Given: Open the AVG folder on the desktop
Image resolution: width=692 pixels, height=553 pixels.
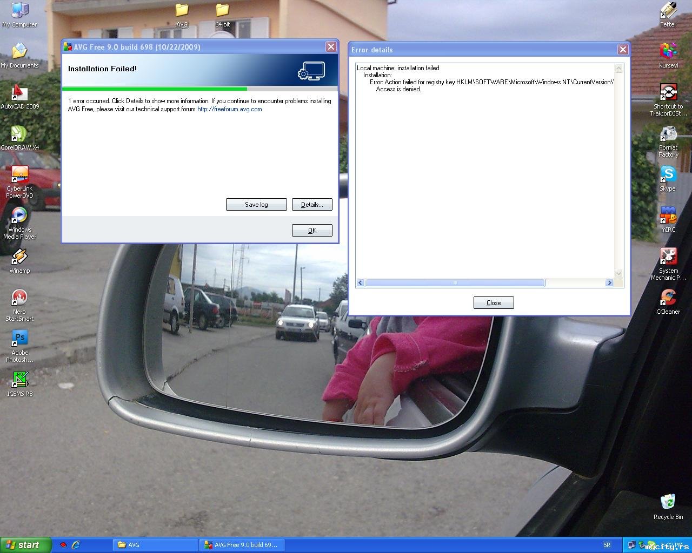Looking at the screenshot, I should click(182, 15).
